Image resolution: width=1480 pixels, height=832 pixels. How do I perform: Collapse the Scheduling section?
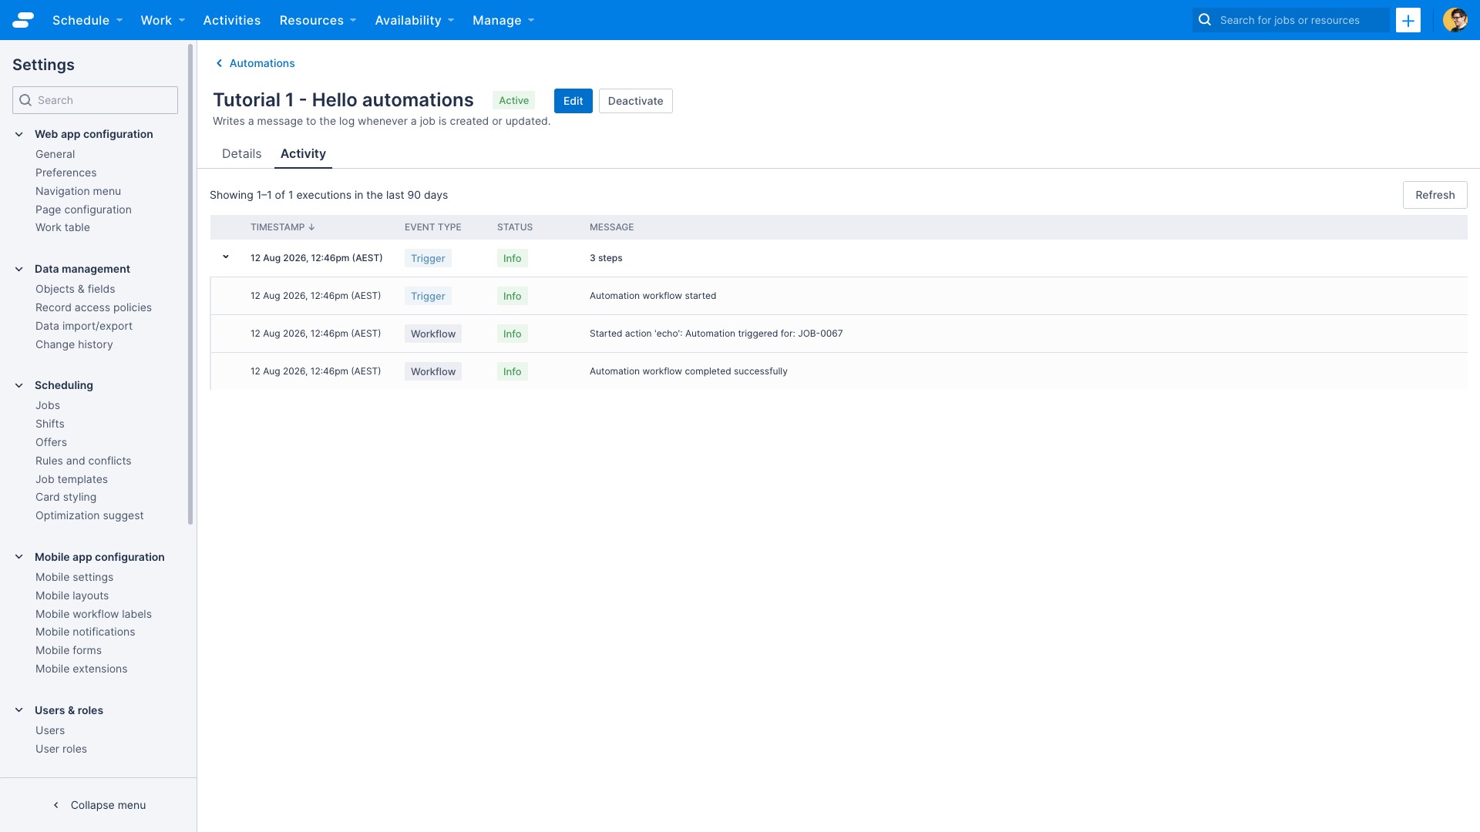(19, 385)
